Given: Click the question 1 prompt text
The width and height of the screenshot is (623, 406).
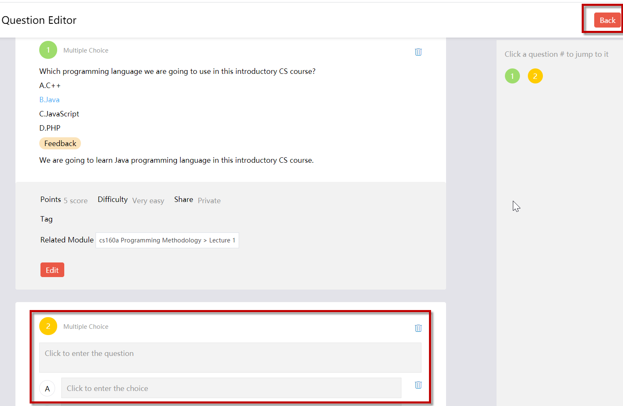Looking at the screenshot, I should tap(177, 71).
